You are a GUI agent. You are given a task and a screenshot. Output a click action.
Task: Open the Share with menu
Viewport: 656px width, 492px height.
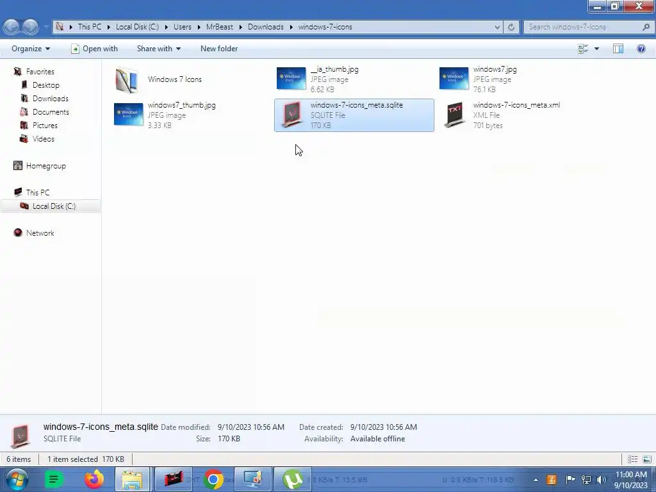coord(159,49)
